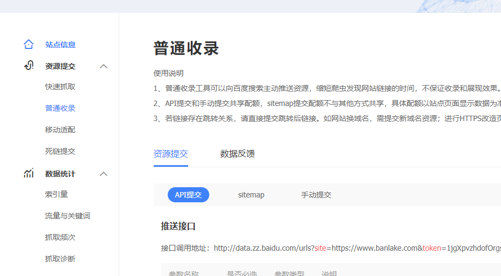
Task: Select 普通收录 in the sidebar
Action: pyautogui.click(x=60, y=108)
